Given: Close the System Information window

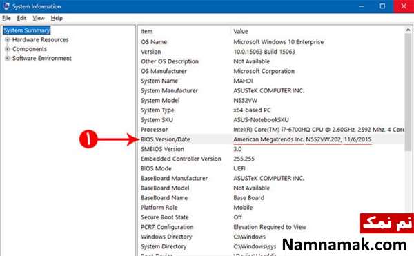Looking at the screenshot, I should coord(404,6).
